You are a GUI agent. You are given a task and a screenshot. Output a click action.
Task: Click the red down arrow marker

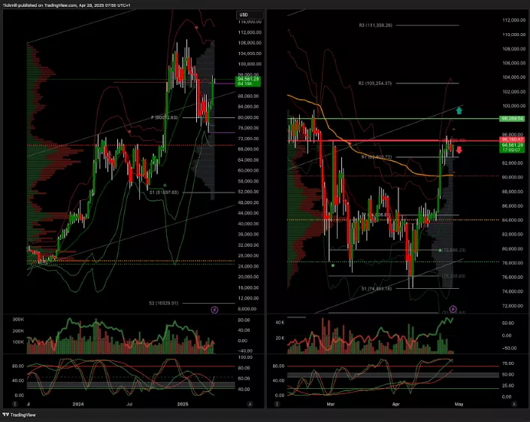(x=459, y=150)
